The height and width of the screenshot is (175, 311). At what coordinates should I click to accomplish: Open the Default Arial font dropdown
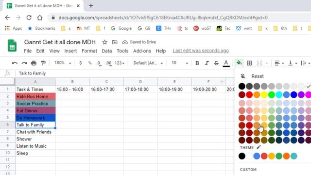click(148, 63)
